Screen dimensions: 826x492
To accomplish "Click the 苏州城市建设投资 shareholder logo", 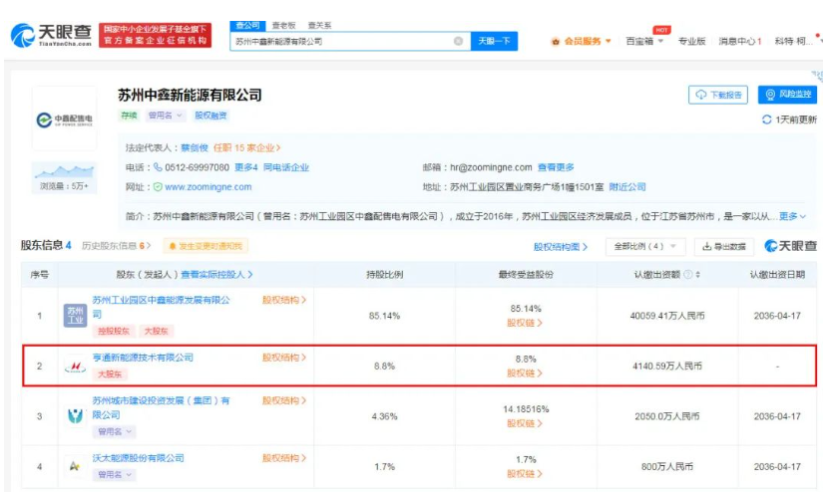I will click(x=75, y=416).
